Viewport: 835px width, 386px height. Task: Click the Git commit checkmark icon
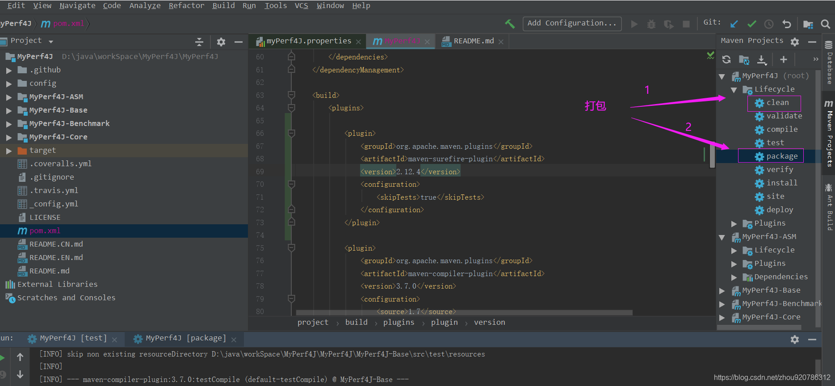tap(752, 24)
